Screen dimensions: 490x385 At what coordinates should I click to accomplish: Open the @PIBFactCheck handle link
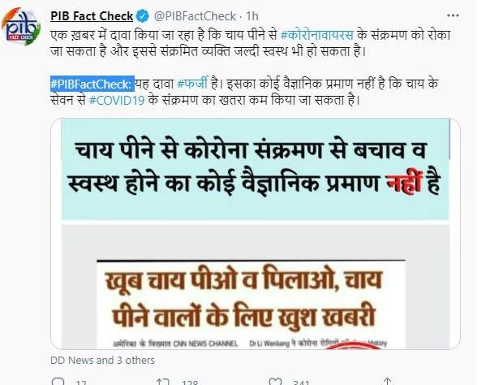pos(195,16)
